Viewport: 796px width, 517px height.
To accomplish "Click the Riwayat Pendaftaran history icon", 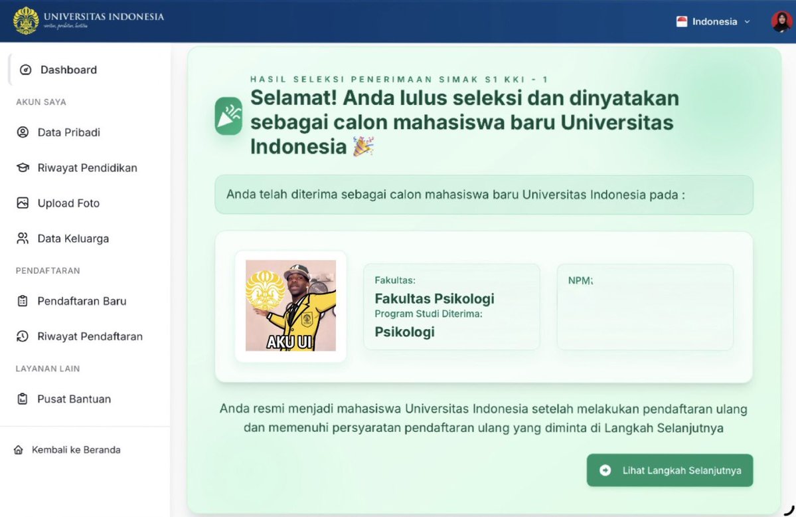I will (x=23, y=336).
